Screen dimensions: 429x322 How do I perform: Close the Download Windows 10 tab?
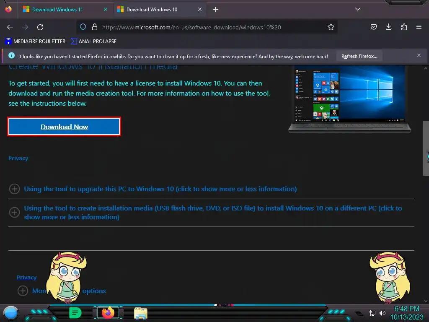(200, 9)
